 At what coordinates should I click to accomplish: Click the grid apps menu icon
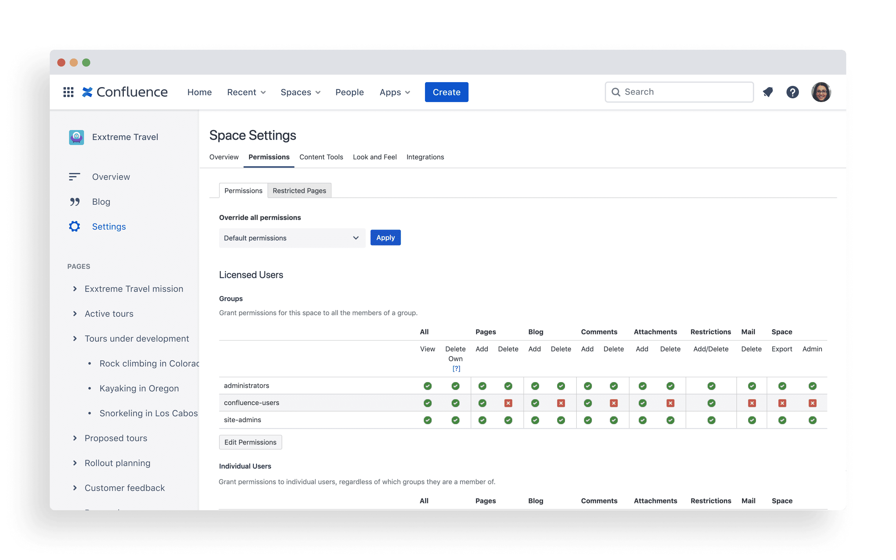[x=68, y=91]
